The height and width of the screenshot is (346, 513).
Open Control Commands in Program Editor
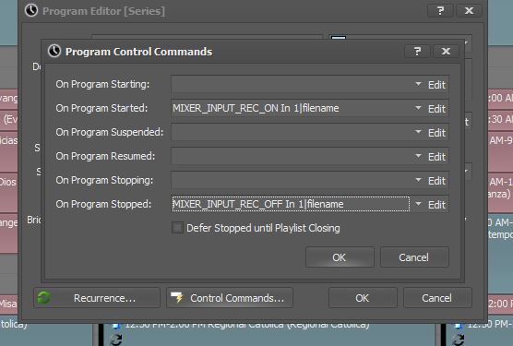coord(230,298)
